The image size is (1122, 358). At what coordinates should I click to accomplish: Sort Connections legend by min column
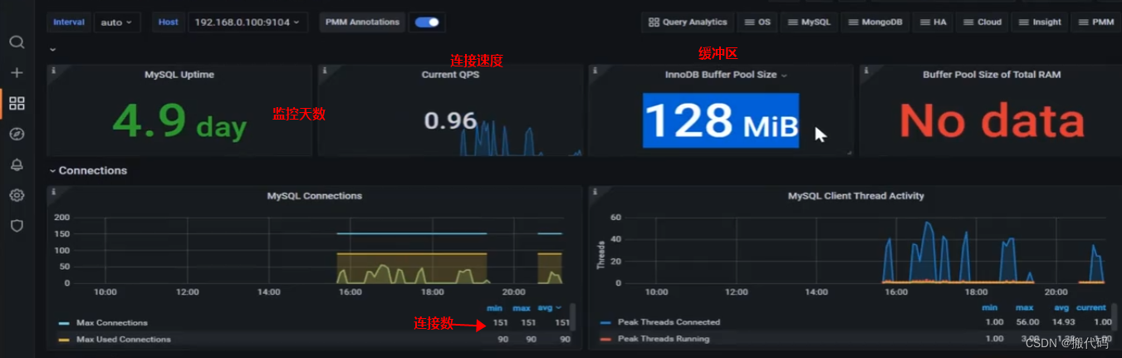[495, 308]
